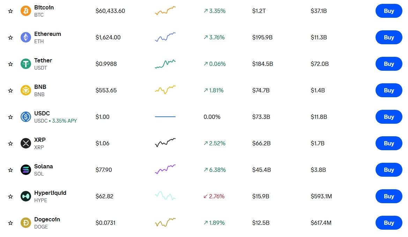Open the BNB price sparkline chart
Screen dimensions: 408x237
pyautogui.click(x=165, y=90)
